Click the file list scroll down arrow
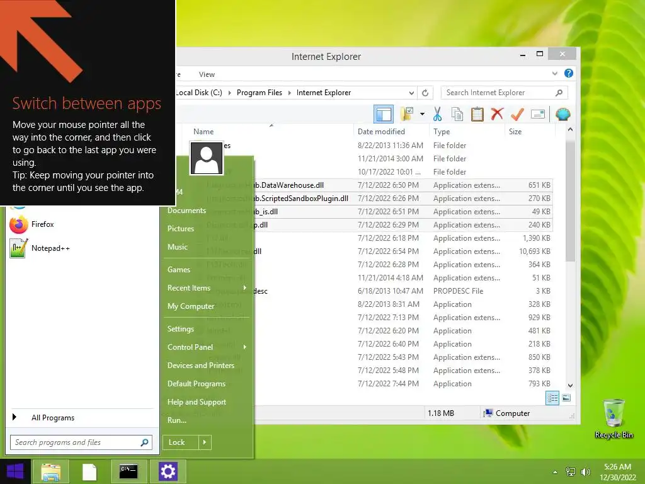The image size is (645, 484). point(570,386)
